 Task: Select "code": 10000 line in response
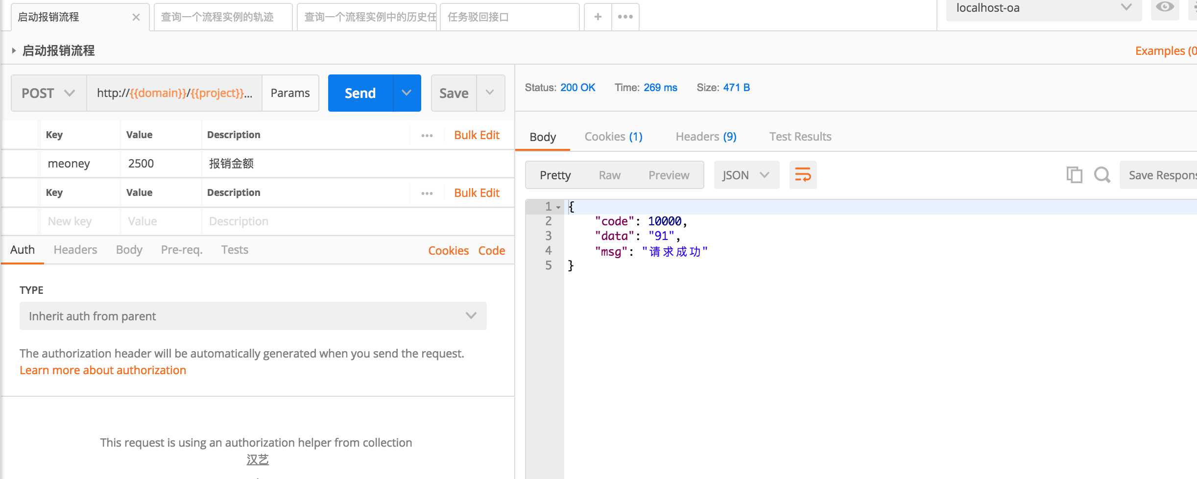(x=641, y=221)
